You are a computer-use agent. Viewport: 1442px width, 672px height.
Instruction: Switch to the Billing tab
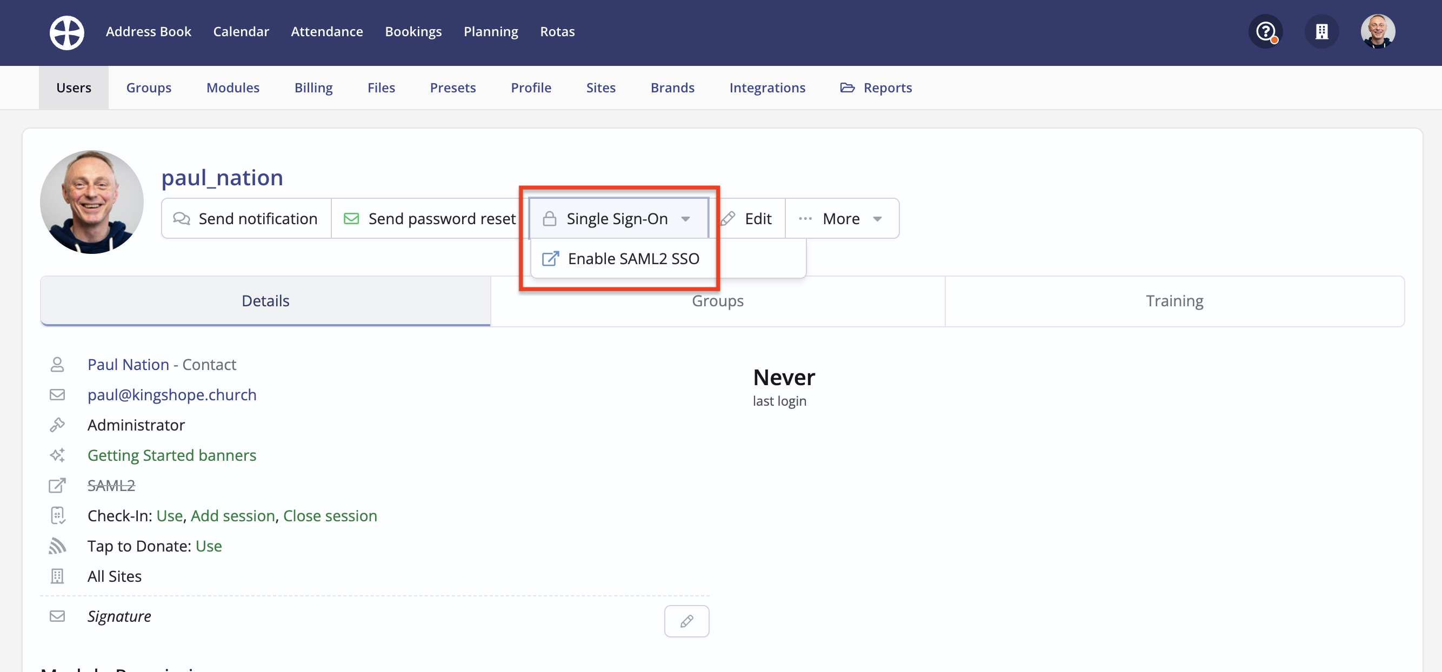(x=313, y=88)
